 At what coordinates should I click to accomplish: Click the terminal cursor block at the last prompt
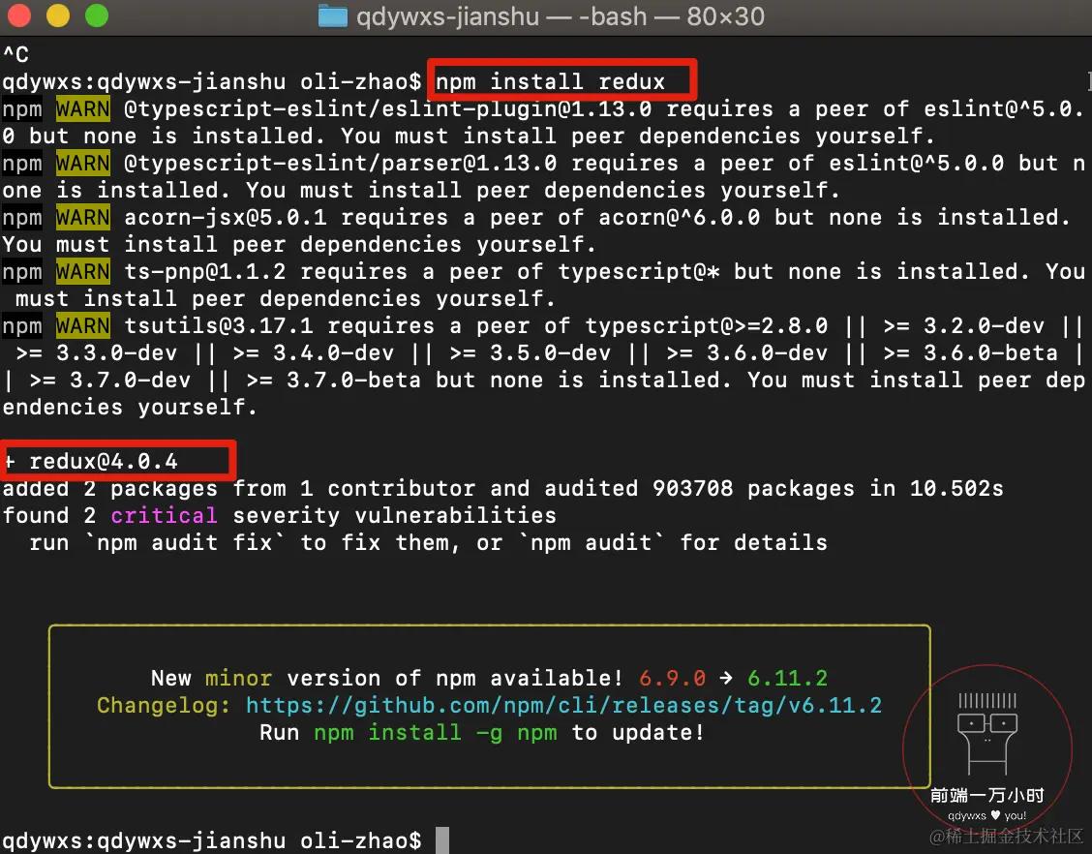click(442, 840)
